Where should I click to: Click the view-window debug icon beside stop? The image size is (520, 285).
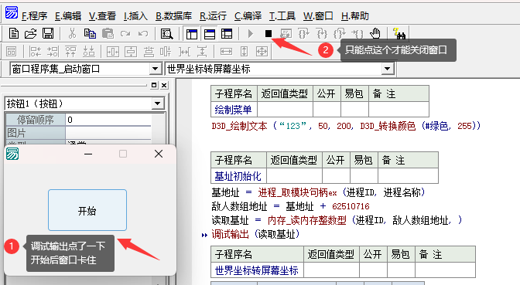[x=286, y=33]
